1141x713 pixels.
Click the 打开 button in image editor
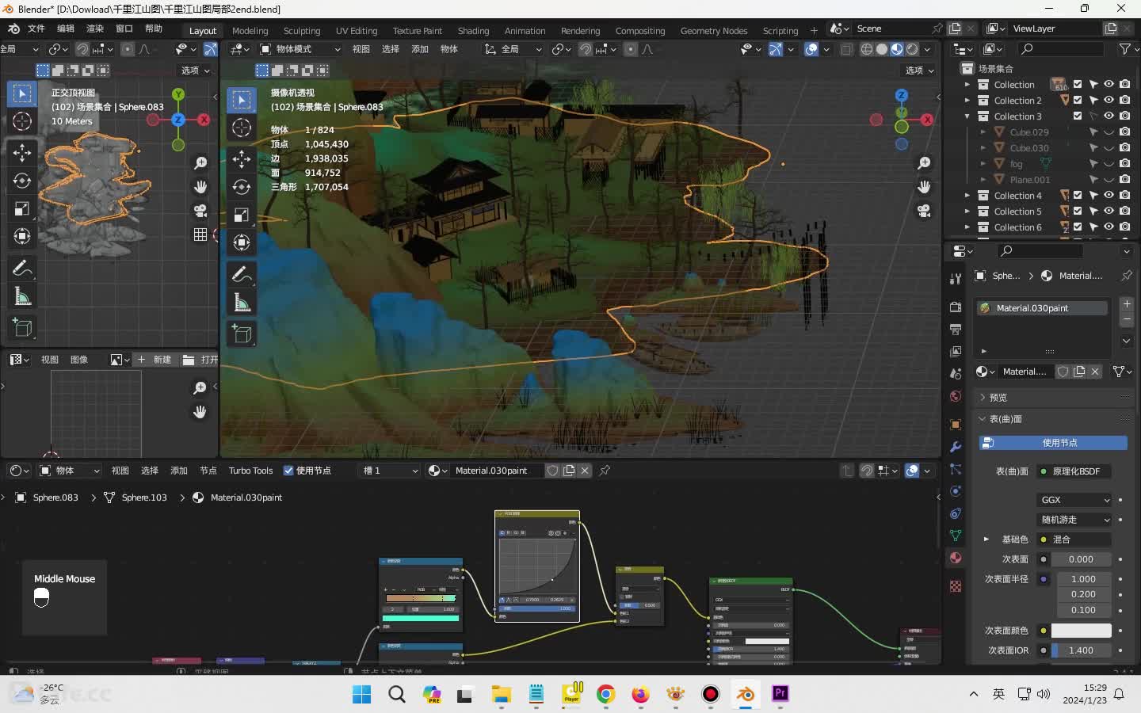[x=200, y=360]
